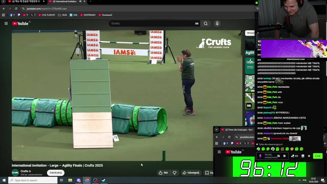The height and width of the screenshot is (184, 327).
Task: Mute the International Invitation tab audio
Action: 80,2
